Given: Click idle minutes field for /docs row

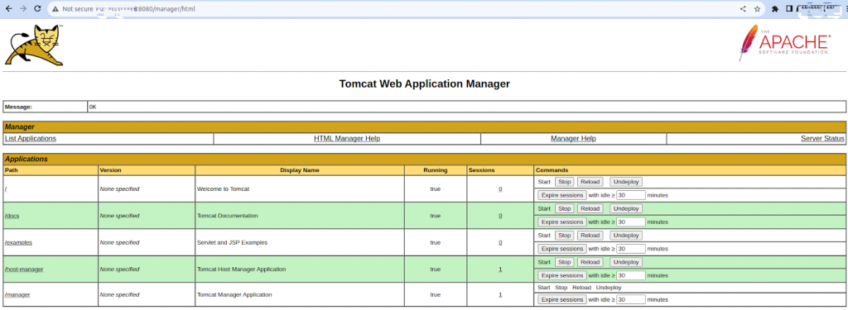Looking at the screenshot, I should point(630,222).
